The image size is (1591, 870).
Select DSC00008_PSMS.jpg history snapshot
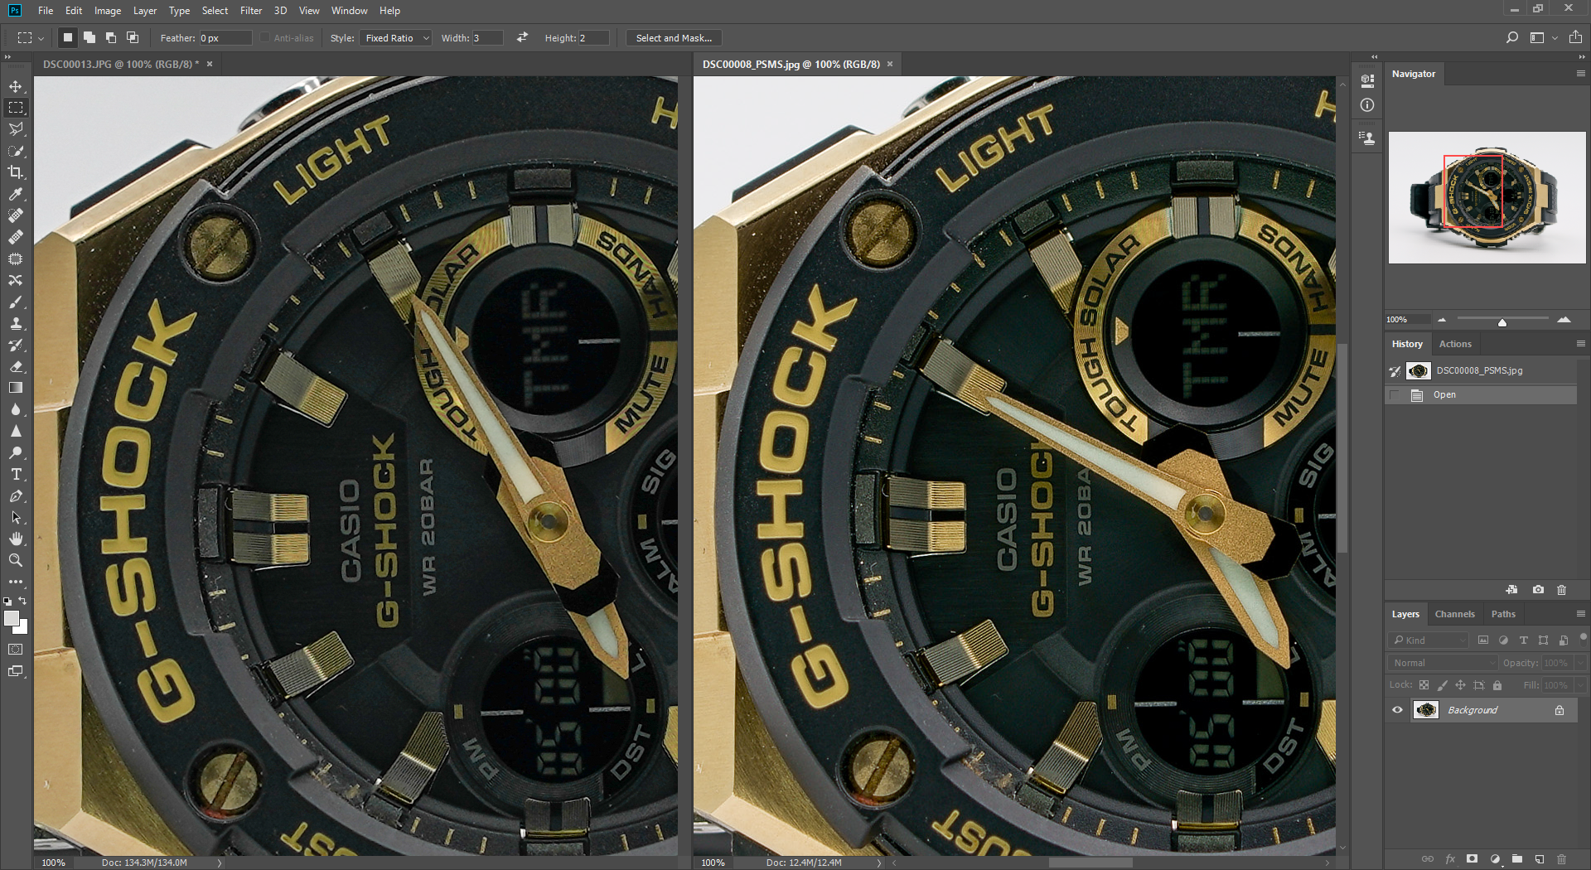tap(1482, 370)
